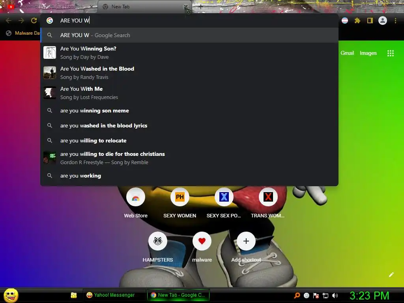Open the profile avatar icon
This screenshot has height=303, width=404.
click(x=383, y=21)
